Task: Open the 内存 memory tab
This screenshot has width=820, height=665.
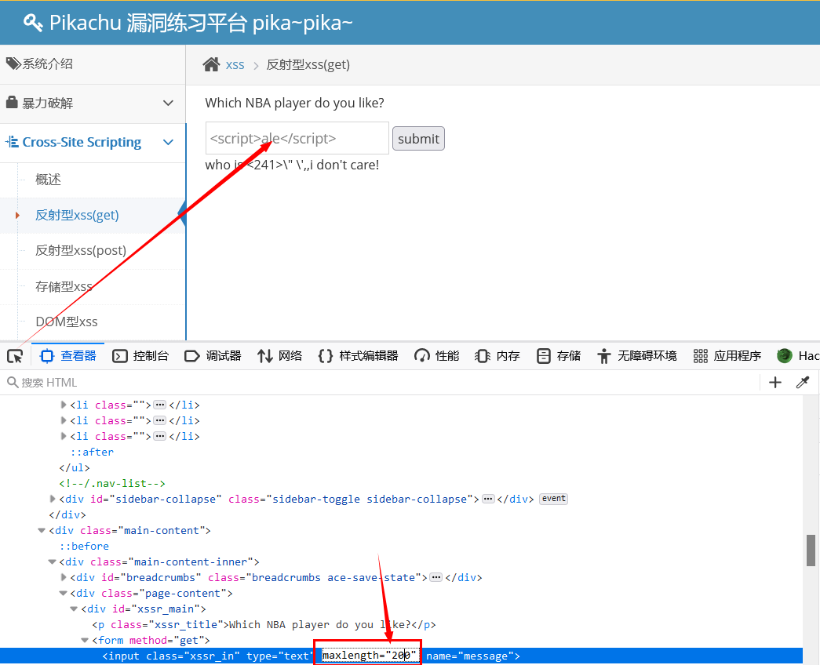Action: 497,356
